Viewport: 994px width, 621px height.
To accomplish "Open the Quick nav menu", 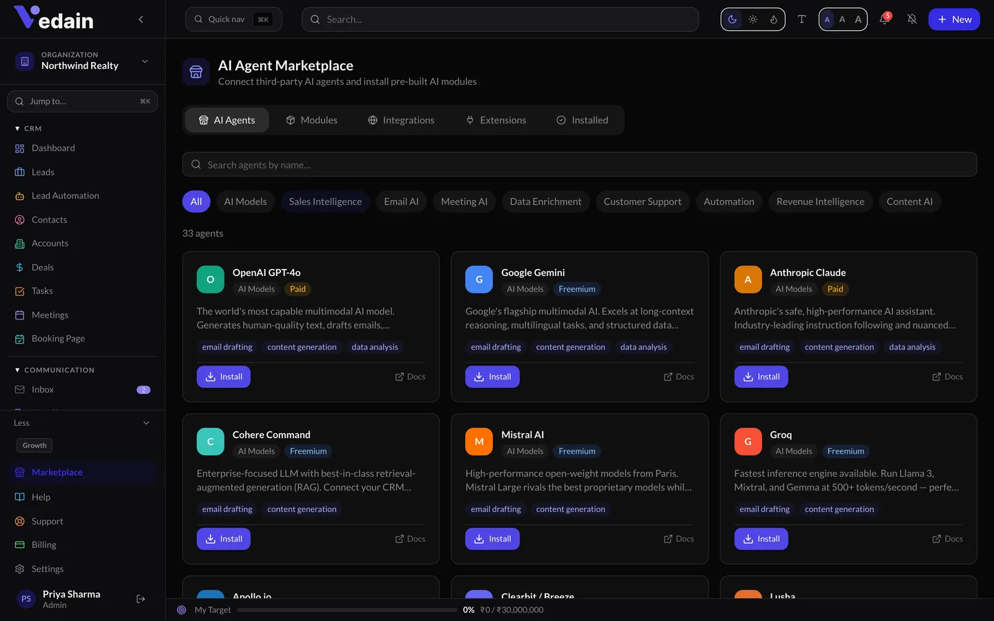I will point(233,19).
